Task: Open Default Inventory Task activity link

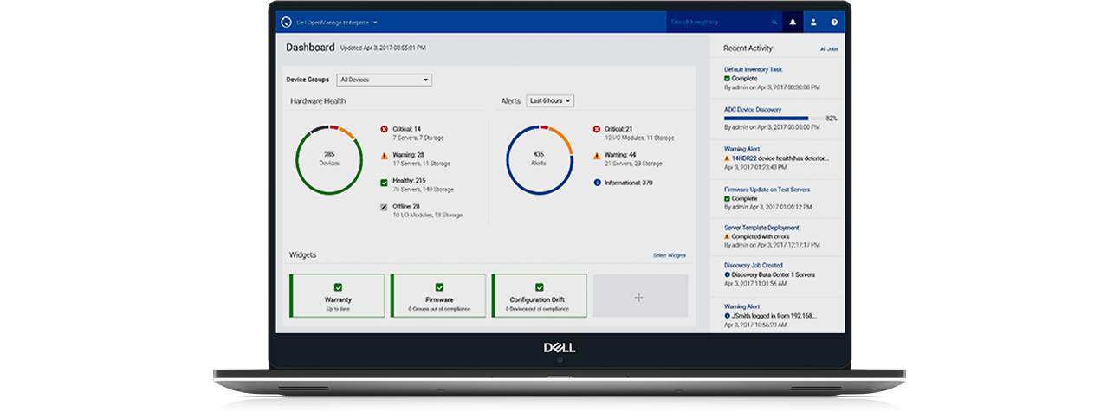Action: [x=753, y=69]
